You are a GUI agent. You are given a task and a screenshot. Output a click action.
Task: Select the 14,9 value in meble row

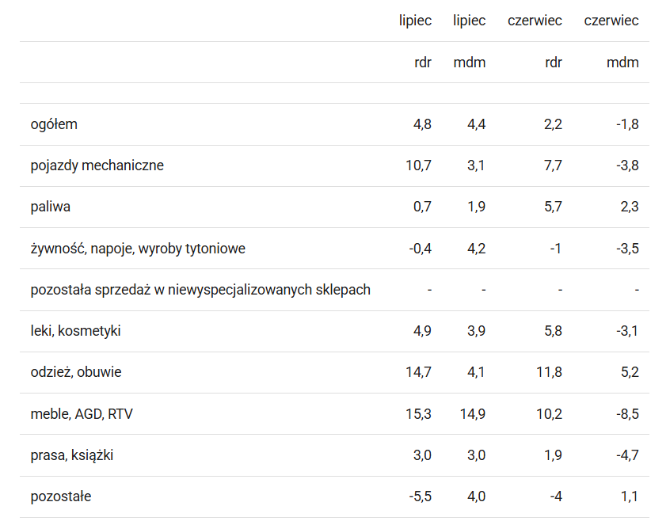[x=473, y=414]
